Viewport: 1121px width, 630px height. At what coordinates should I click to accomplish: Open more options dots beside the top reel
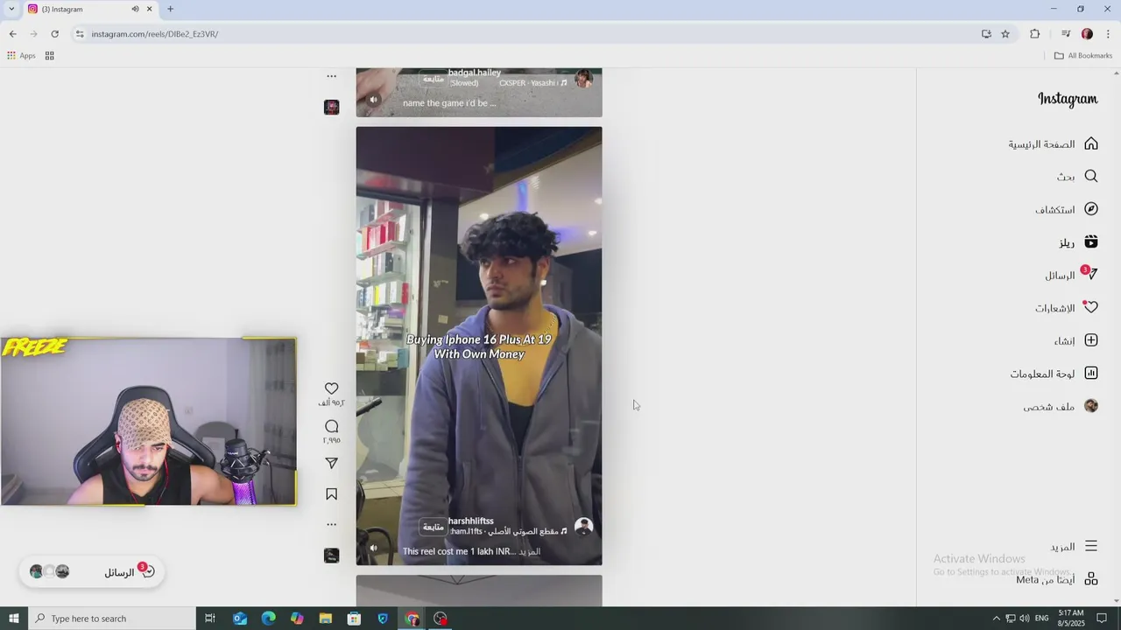[331, 76]
